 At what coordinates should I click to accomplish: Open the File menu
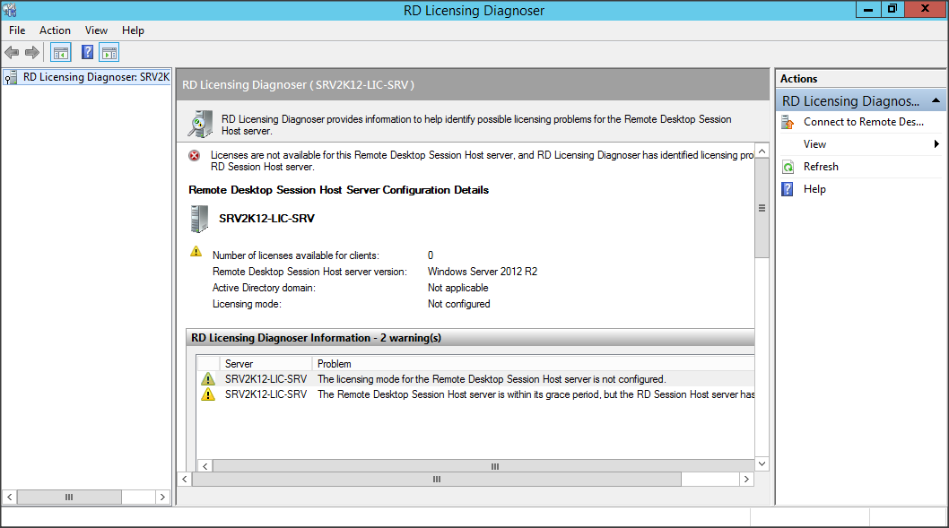[x=17, y=30]
